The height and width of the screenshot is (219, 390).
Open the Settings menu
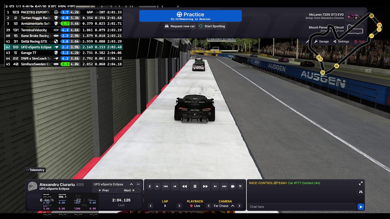pos(341,41)
